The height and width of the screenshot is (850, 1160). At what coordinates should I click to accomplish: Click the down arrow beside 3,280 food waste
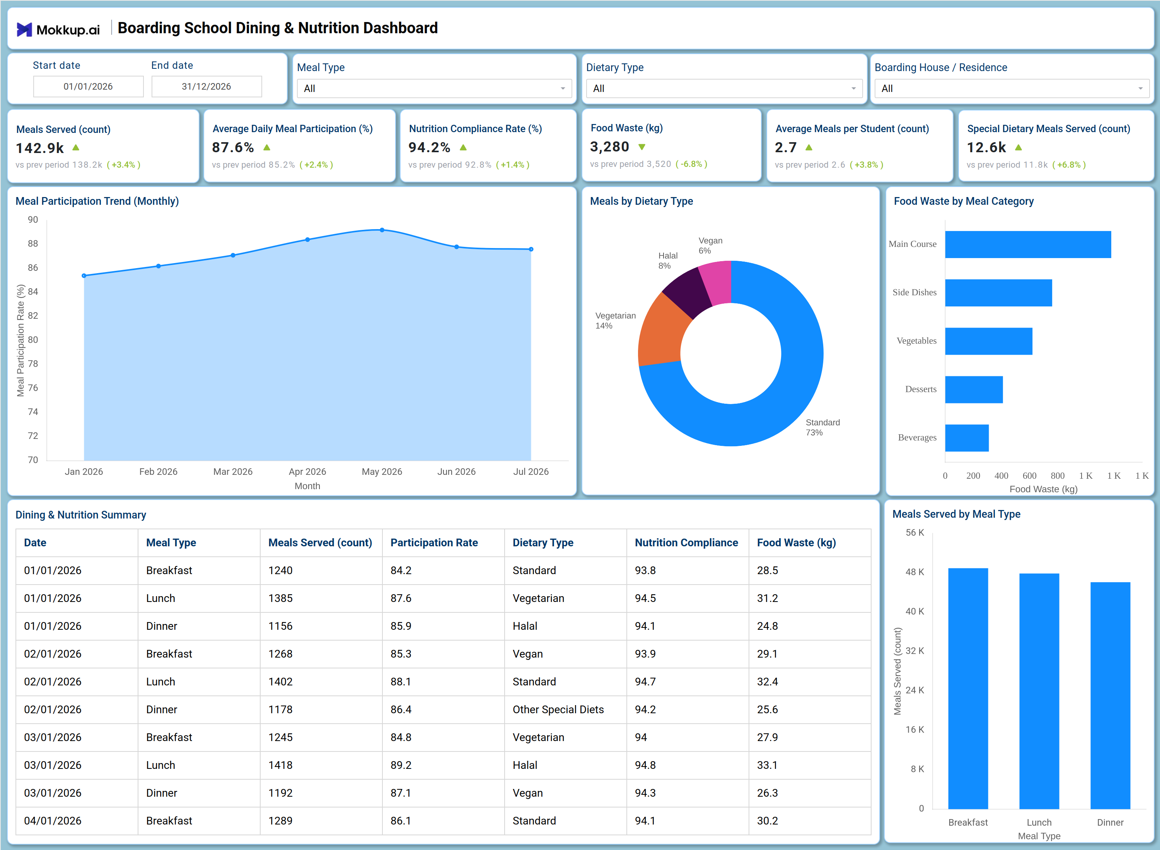coord(641,147)
